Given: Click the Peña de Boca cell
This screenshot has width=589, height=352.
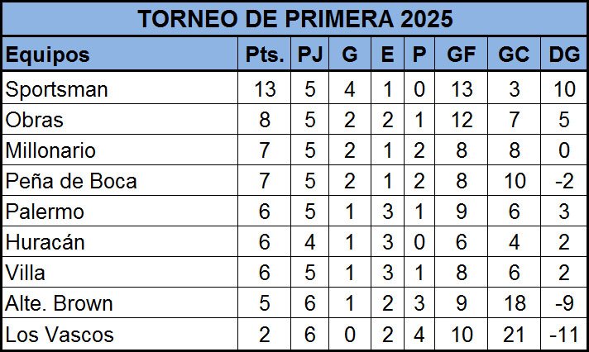Looking at the screenshot, I should coord(120,181).
